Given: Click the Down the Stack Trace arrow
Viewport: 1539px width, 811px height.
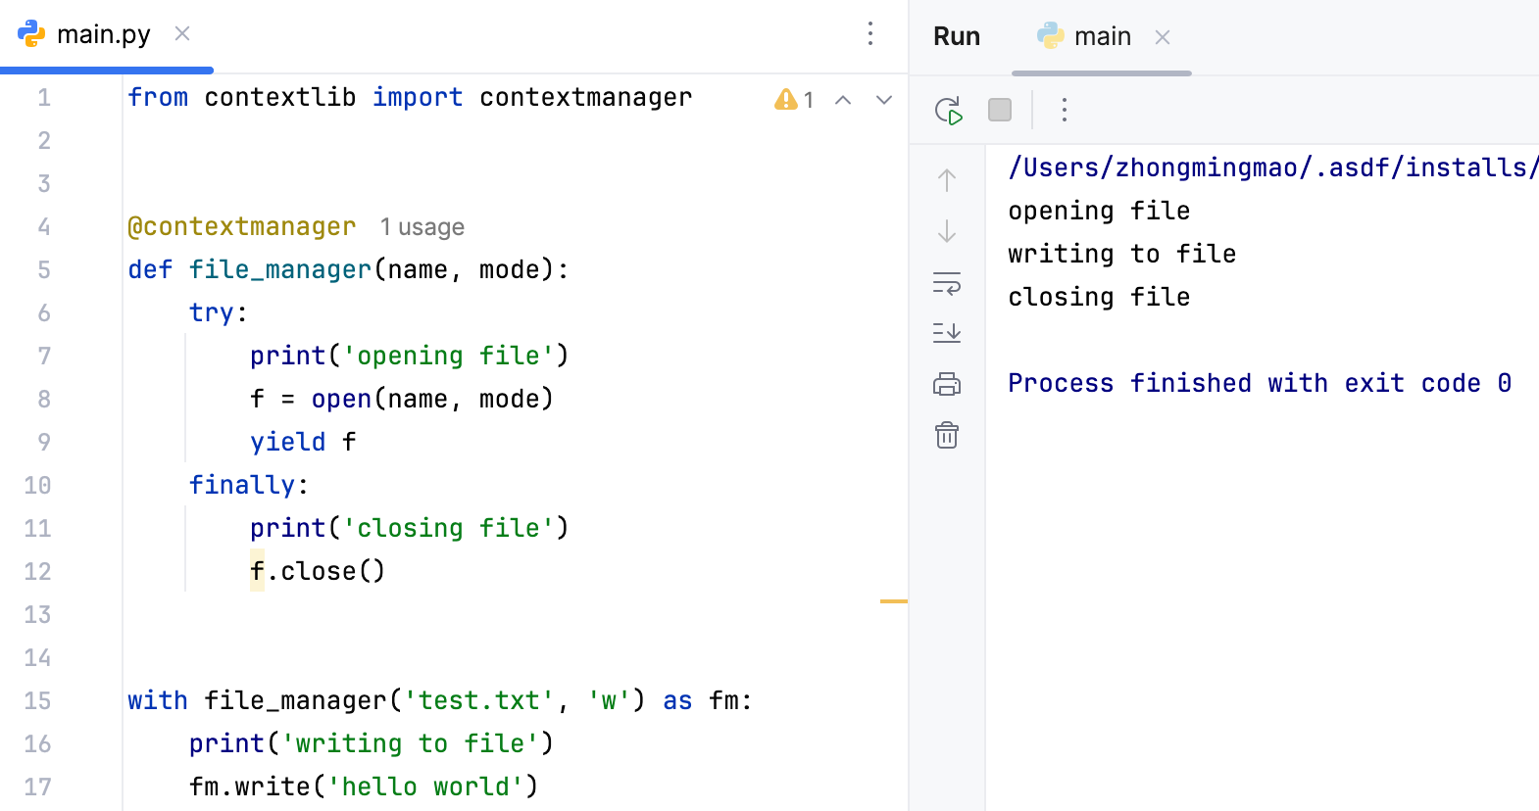Looking at the screenshot, I should (947, 232).
